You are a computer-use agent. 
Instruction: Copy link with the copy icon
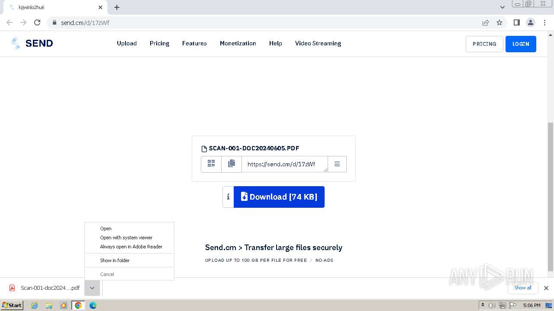point(232,164)
